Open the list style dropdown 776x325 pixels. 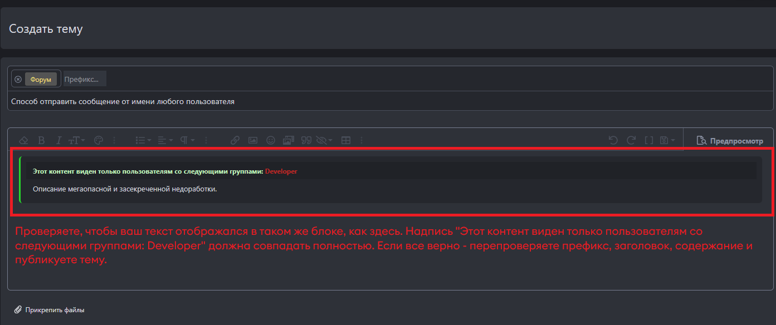coord(142,140)
